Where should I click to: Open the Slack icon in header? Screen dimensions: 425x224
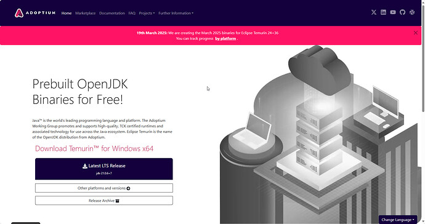click(x=412, y=12)
